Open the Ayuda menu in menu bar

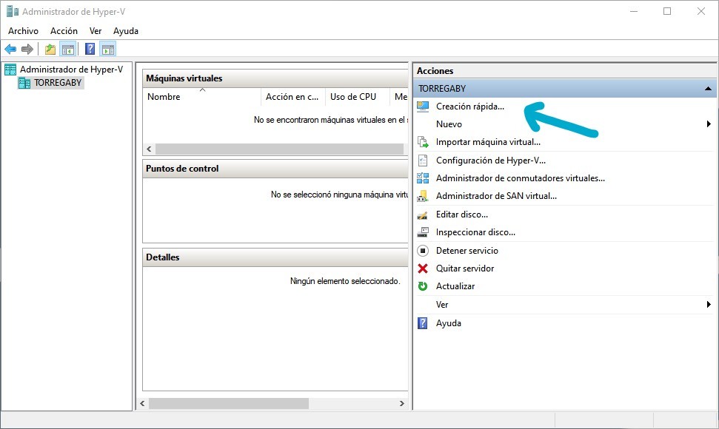126,31
